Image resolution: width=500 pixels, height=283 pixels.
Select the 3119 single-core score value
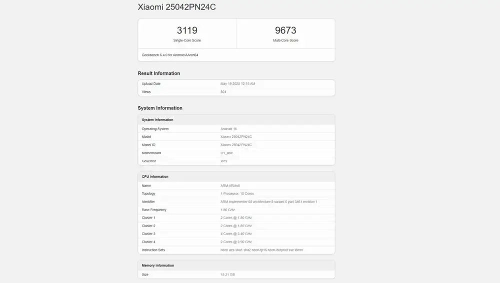(187, 30)
